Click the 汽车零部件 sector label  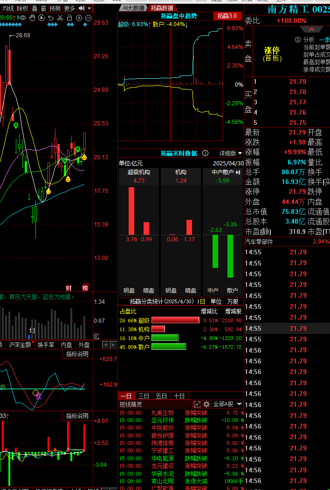(259, 242)
